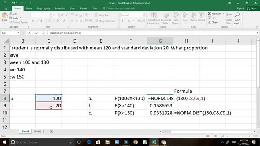
Task: Click the Cell Styles icon
Action: coord(175,16)
